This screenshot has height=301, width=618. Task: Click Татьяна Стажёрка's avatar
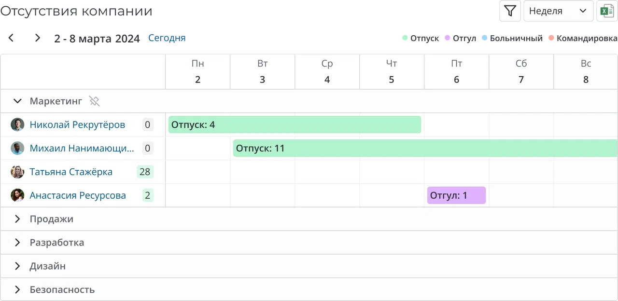click(17, 172)
